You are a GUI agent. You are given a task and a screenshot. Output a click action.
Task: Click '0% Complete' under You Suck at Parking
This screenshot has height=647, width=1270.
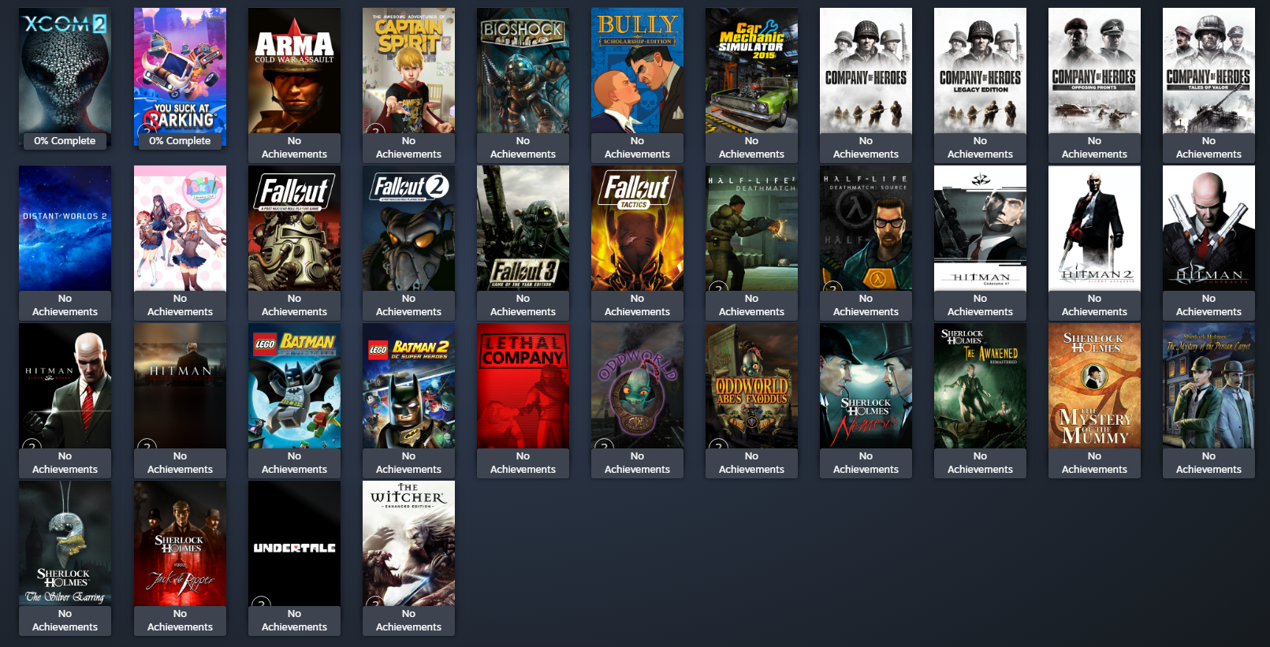pos(180,141)
